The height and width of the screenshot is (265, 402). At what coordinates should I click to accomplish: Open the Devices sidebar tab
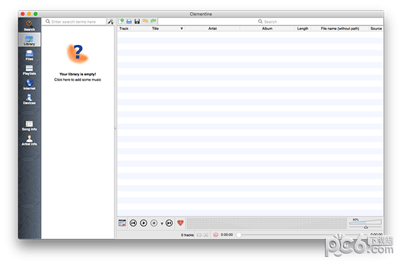[29, 99]
